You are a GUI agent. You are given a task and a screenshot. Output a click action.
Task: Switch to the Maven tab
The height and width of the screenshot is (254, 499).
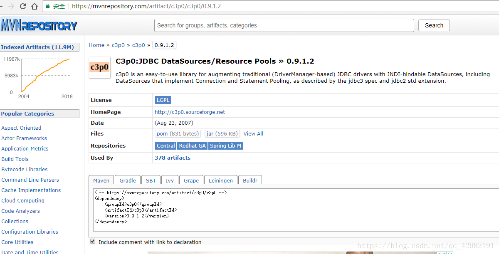[101, 180]
